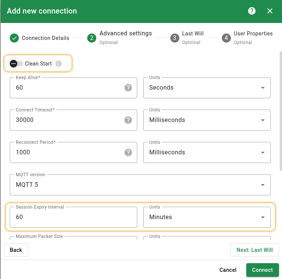Click the Connection Details checkmark step icon
The width and height of the screenshot is (282, 279).
click(x=14, y=38)
